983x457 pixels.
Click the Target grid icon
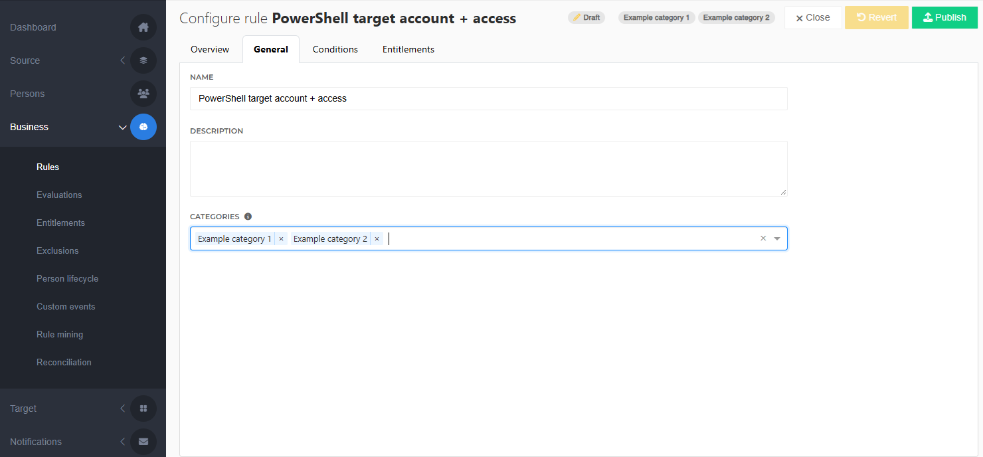(x=143, y=409)
